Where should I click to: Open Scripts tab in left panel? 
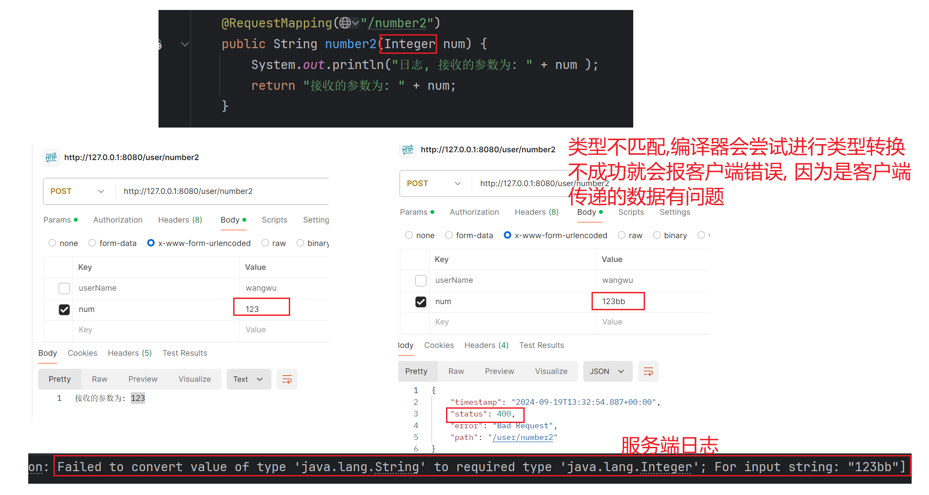click(x=274, y=220)
